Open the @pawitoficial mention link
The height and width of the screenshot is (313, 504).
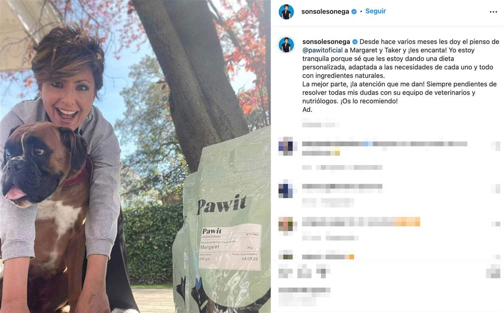coord(320,50)
